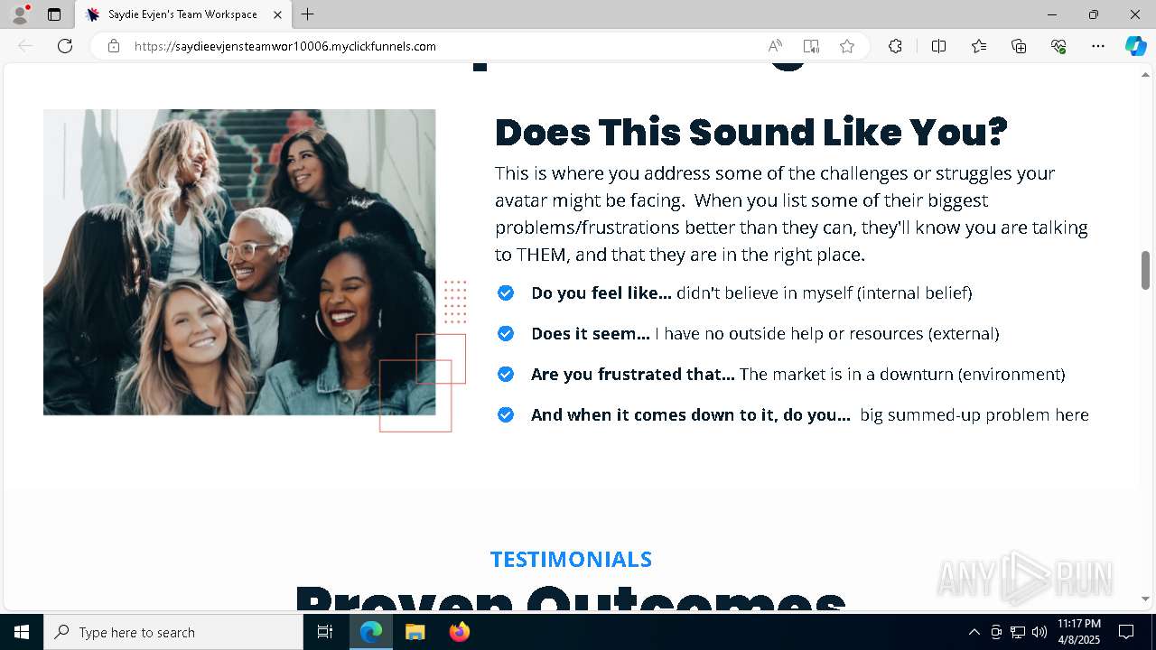Open Browser essentials heart icon

click(x=1058, y=46)
